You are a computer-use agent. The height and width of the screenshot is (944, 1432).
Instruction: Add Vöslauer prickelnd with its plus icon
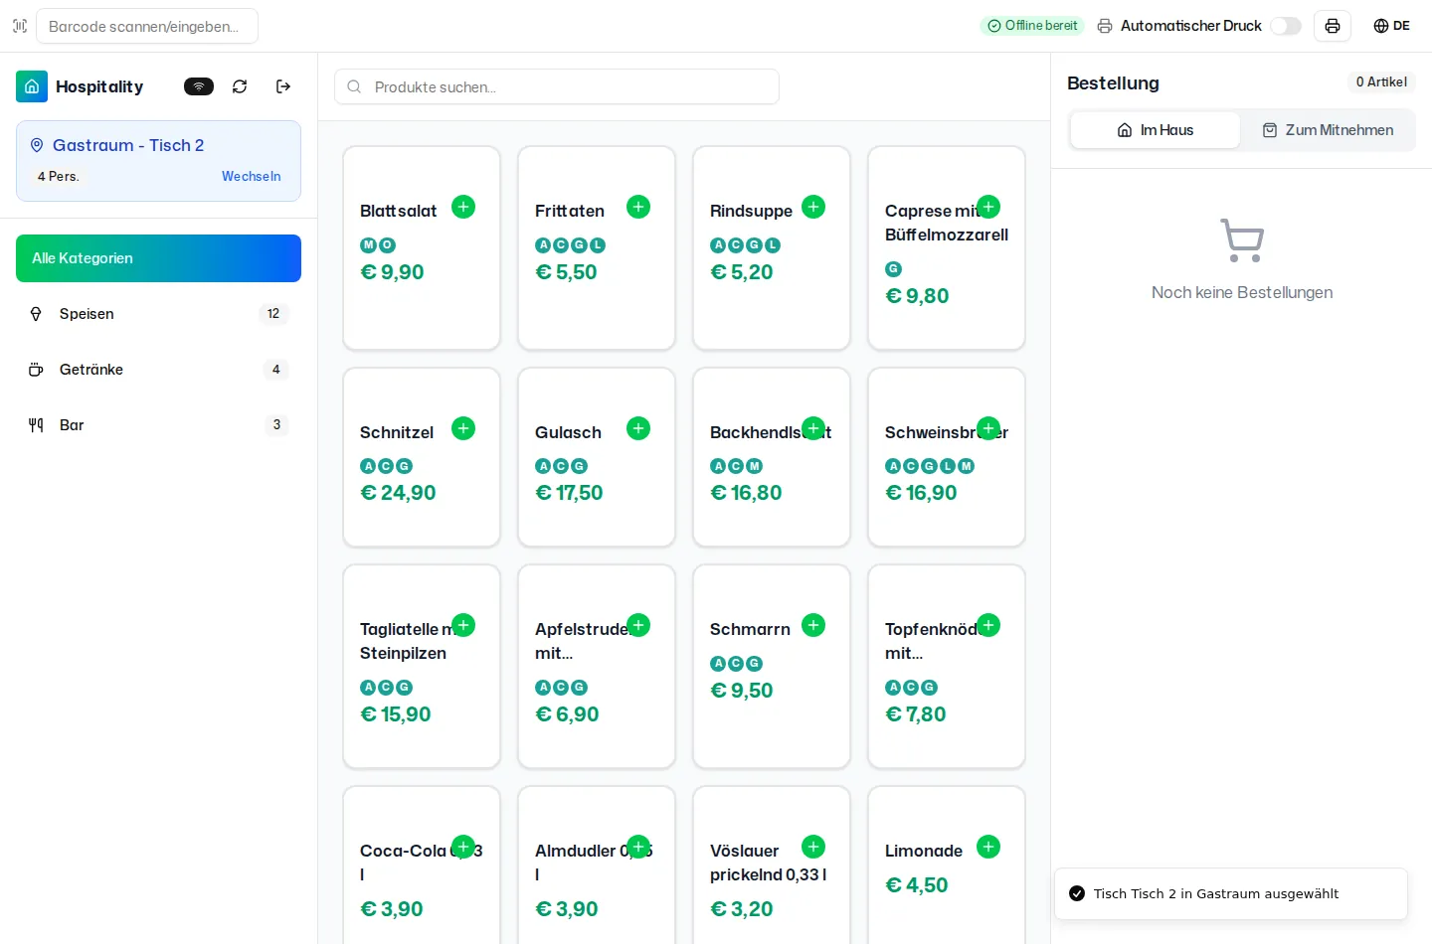pos(813,847)
